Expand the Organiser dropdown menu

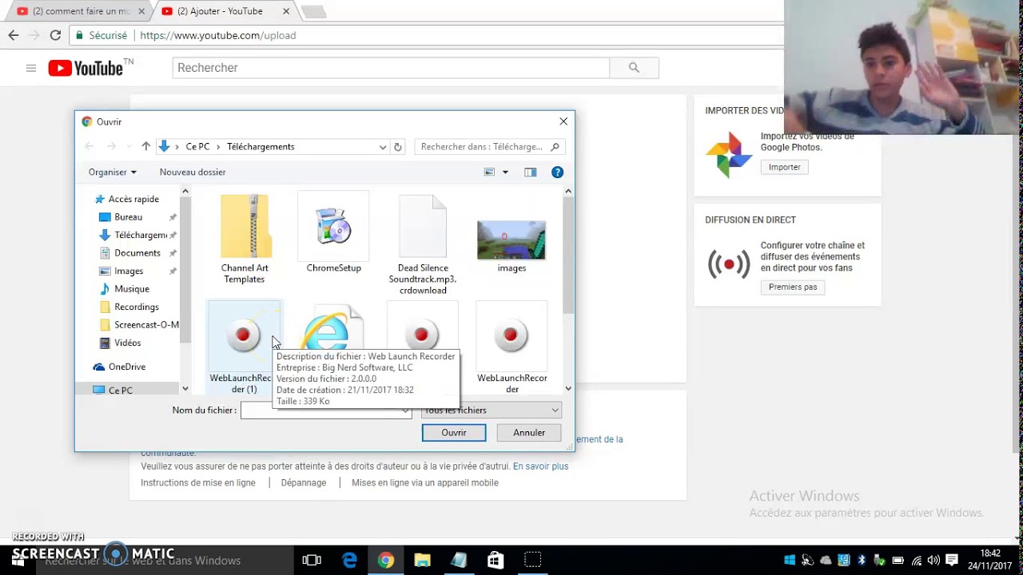tap(113, 172)
